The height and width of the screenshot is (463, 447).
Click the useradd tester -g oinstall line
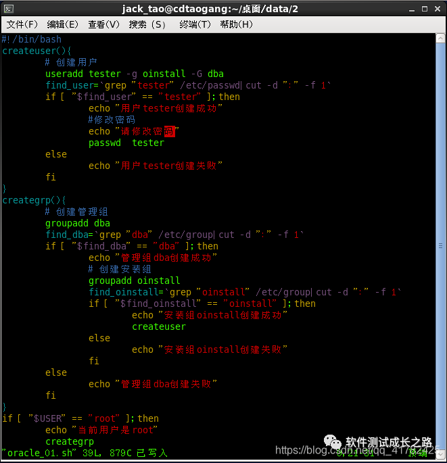(135, 74)
